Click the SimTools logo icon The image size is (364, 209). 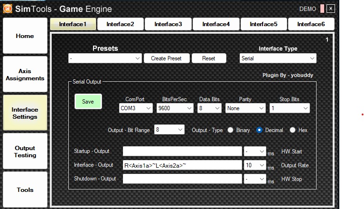tap(8, 9)
